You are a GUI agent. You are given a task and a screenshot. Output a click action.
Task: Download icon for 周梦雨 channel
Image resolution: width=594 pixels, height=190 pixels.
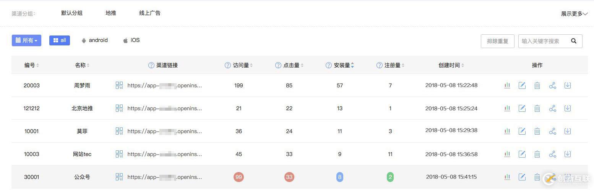[x=568, y=85]
